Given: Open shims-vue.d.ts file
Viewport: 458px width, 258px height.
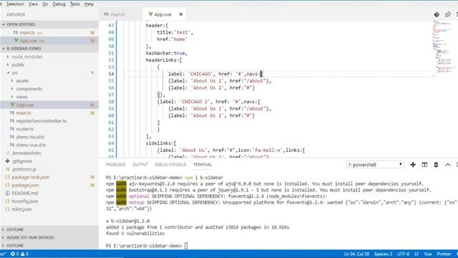Looking at the screenshot, I should pos(31,145).
